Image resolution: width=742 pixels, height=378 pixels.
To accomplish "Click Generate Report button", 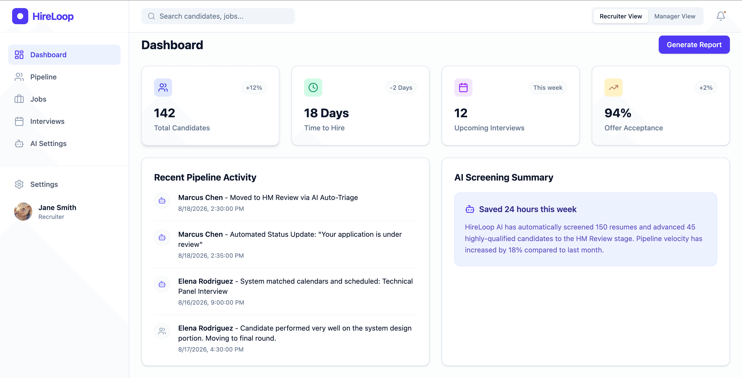I will 694,45.
